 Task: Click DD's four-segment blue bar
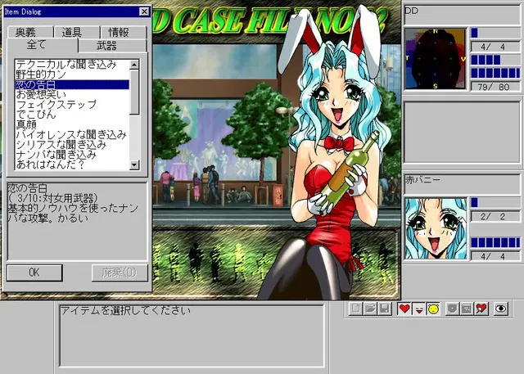(495, 60)
